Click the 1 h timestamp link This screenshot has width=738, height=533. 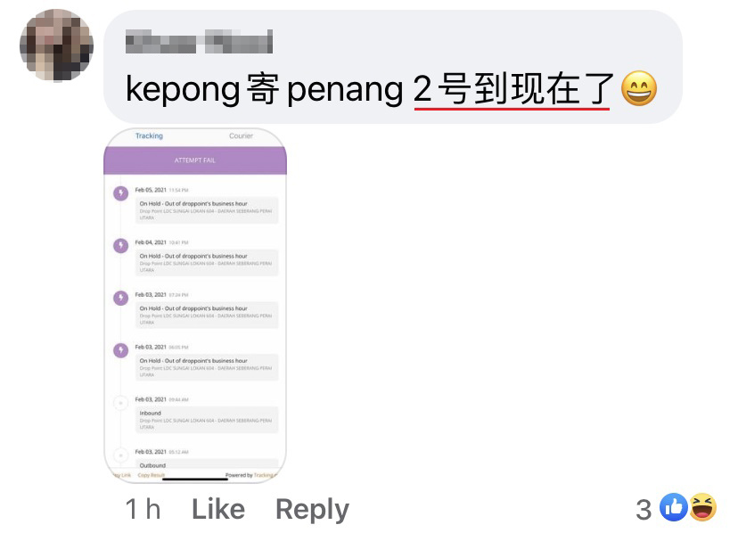click(143, 509)
